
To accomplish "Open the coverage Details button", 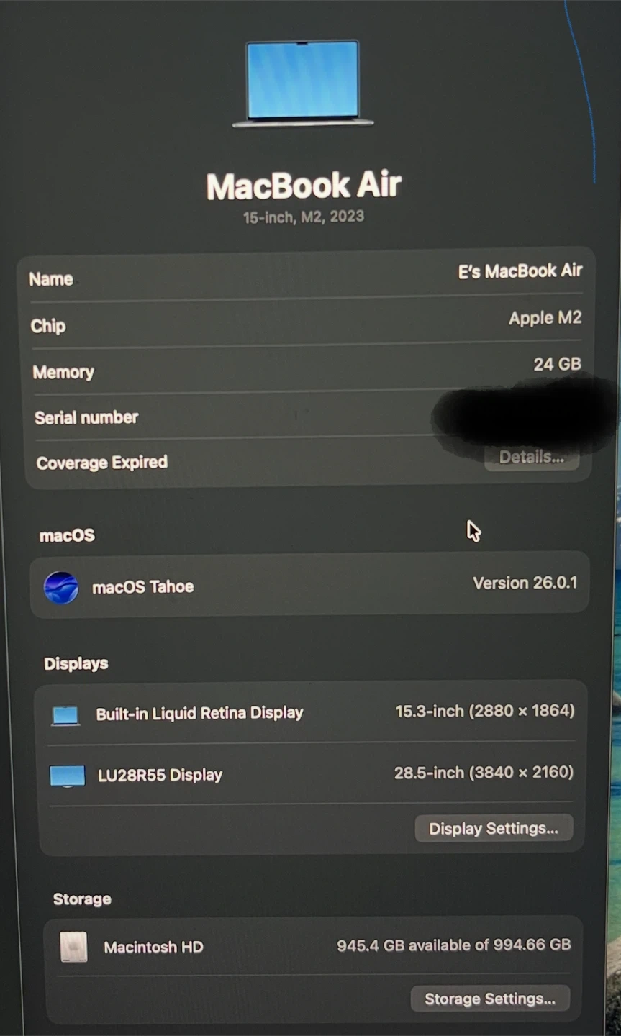I will pyautogui.click(x=532, y=458).
